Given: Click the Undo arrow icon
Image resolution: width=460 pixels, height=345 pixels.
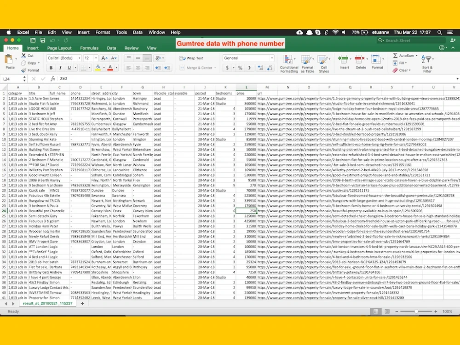Looking at the screenshot, I should 52,40.
